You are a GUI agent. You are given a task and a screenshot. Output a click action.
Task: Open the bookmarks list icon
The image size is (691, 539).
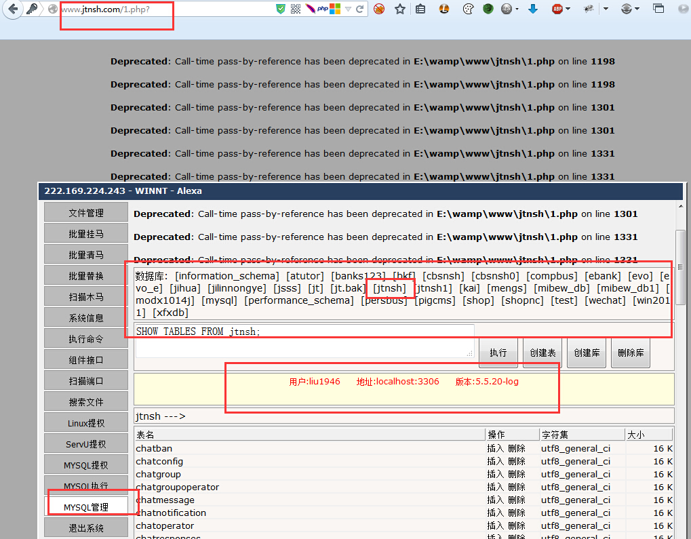tap(421, 9)
